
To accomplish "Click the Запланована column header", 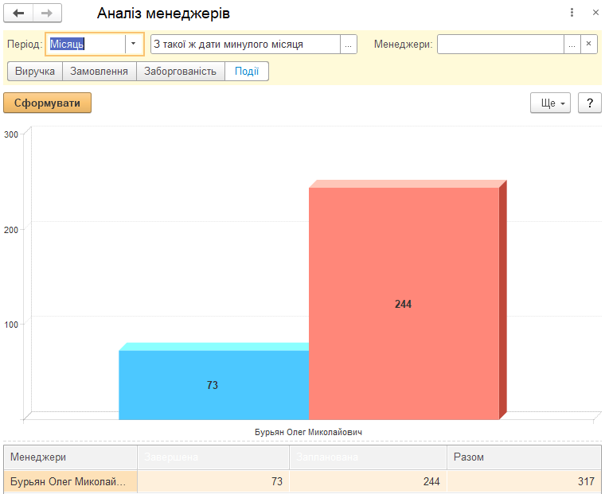I will pyautogui.click(x=368, y=457).
